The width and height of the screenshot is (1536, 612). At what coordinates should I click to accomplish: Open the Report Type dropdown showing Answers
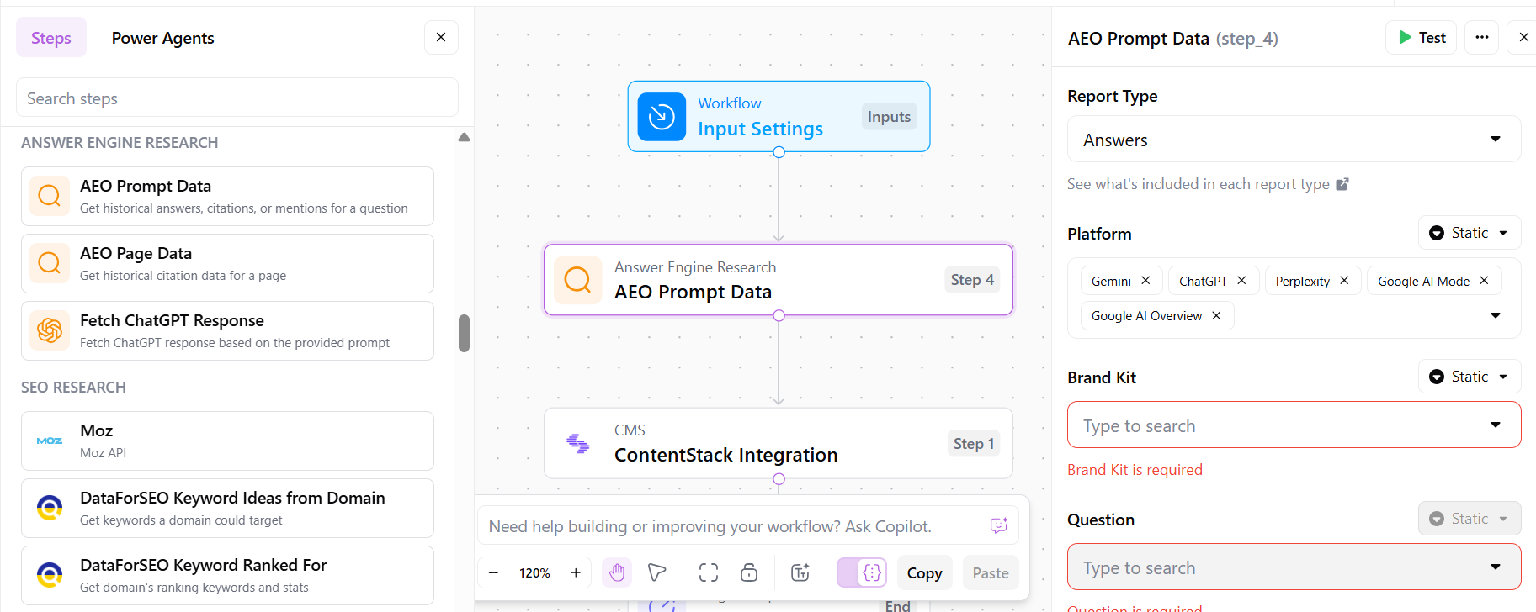tap(1293, 140)
